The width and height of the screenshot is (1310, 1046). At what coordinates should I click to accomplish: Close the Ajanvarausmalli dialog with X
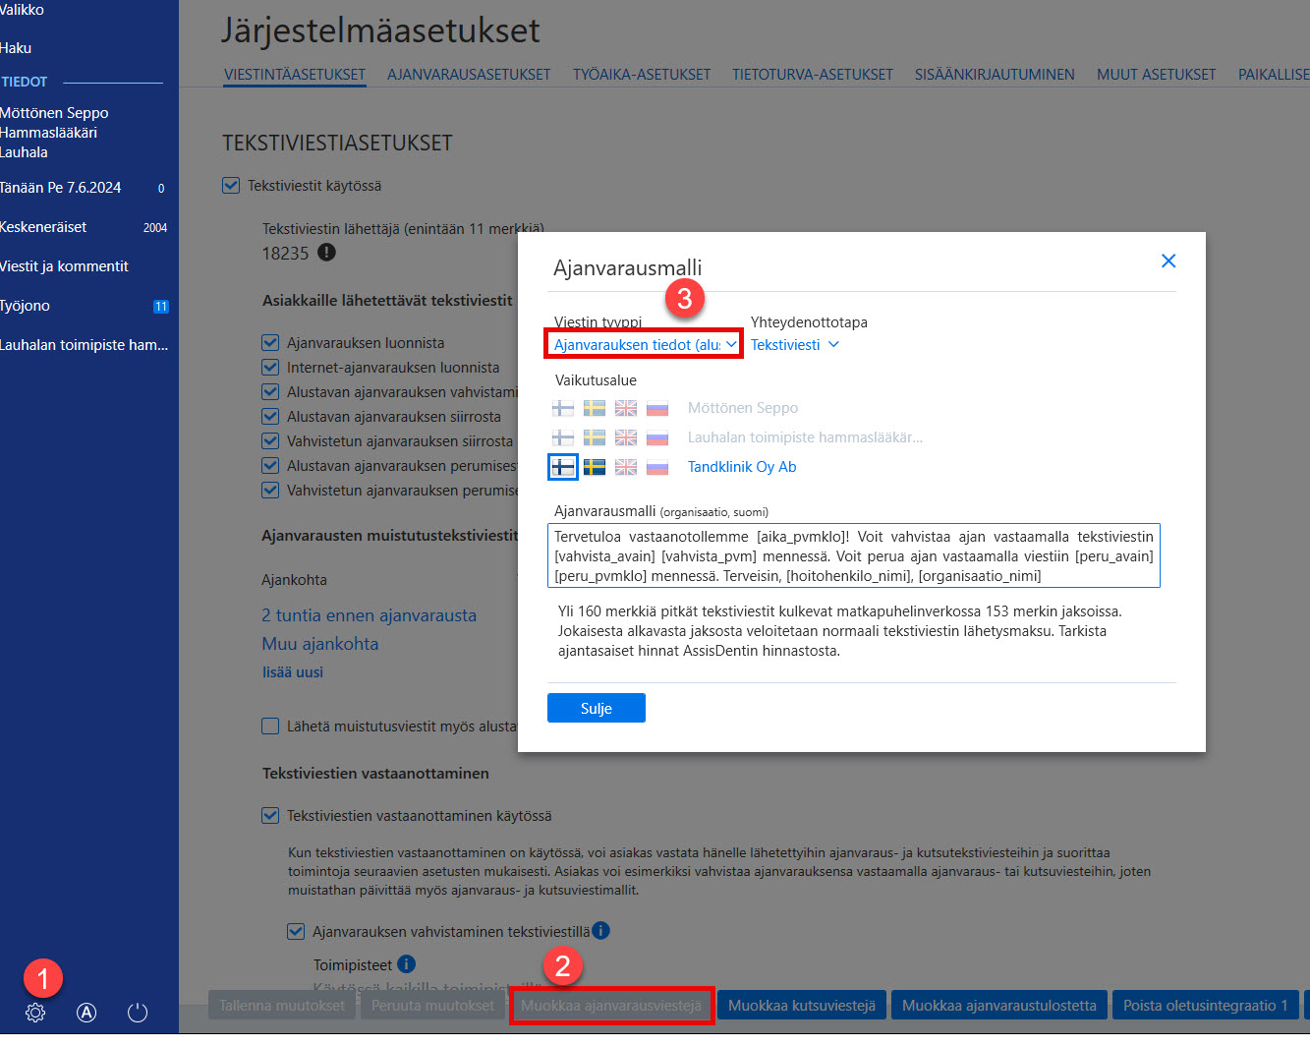1168,261
